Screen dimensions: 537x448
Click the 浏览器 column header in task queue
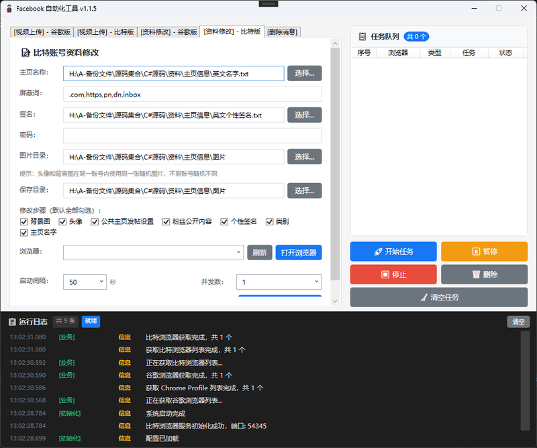point(398,53)
